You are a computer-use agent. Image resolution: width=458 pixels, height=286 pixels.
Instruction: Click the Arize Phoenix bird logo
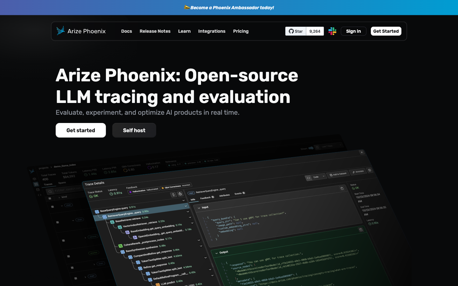tap(60, 31)
